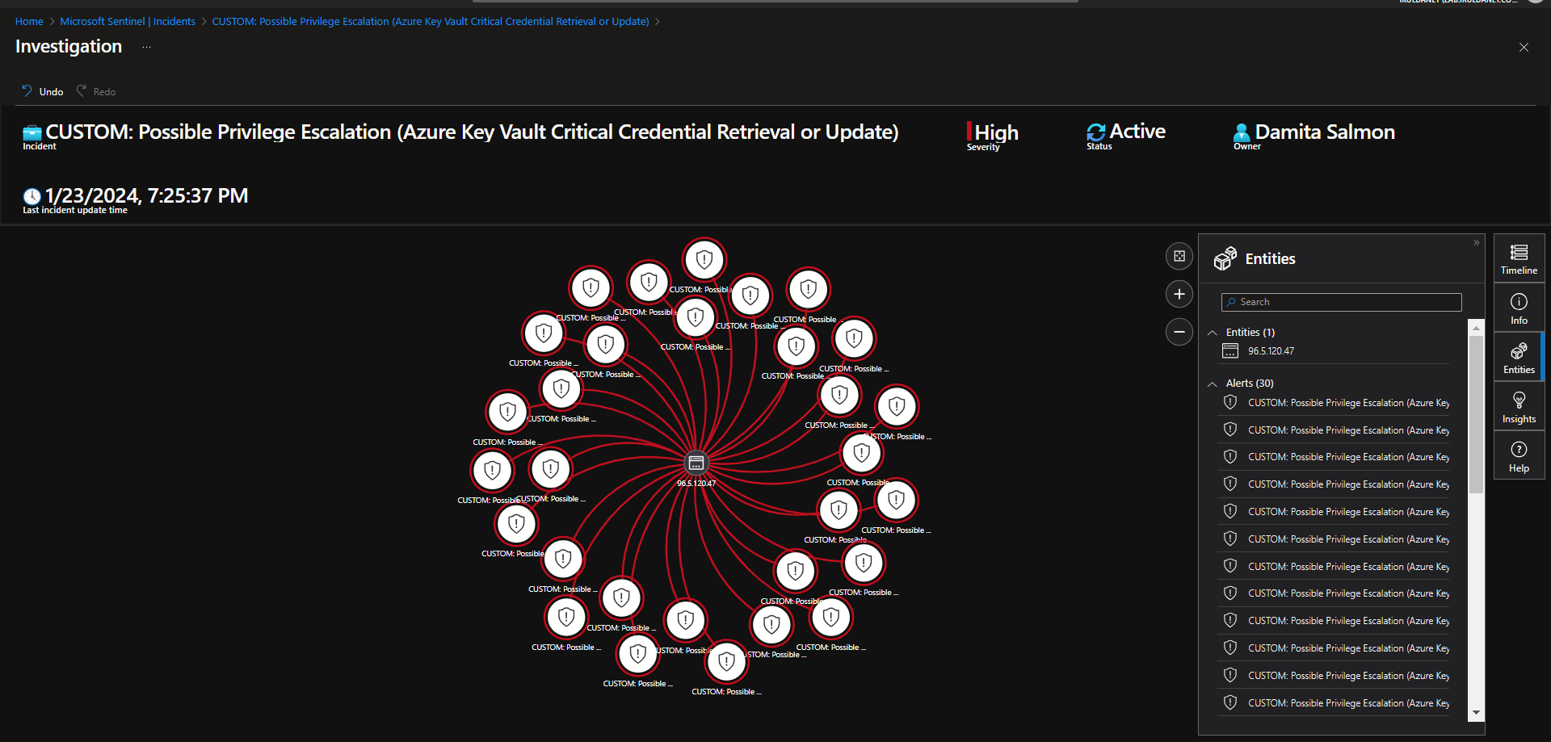
Task: Click the entities Search field
Action: coord(1341,302)
